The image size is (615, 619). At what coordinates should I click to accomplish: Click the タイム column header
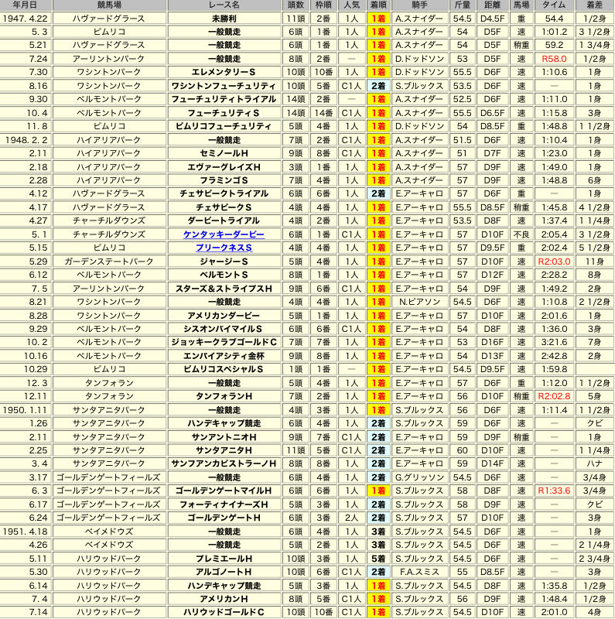pos(554,5)
